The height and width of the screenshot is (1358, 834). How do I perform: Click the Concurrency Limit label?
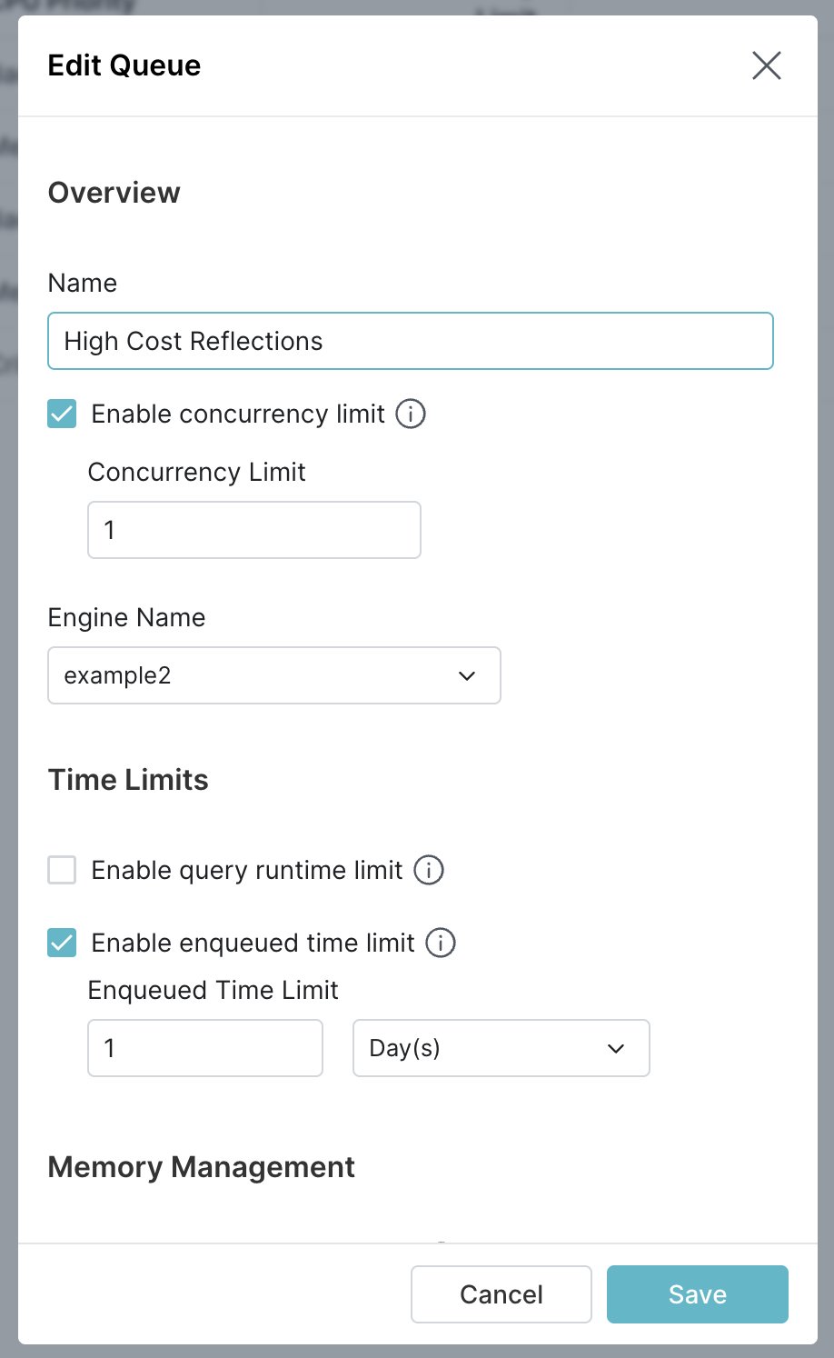coord(197,472)
